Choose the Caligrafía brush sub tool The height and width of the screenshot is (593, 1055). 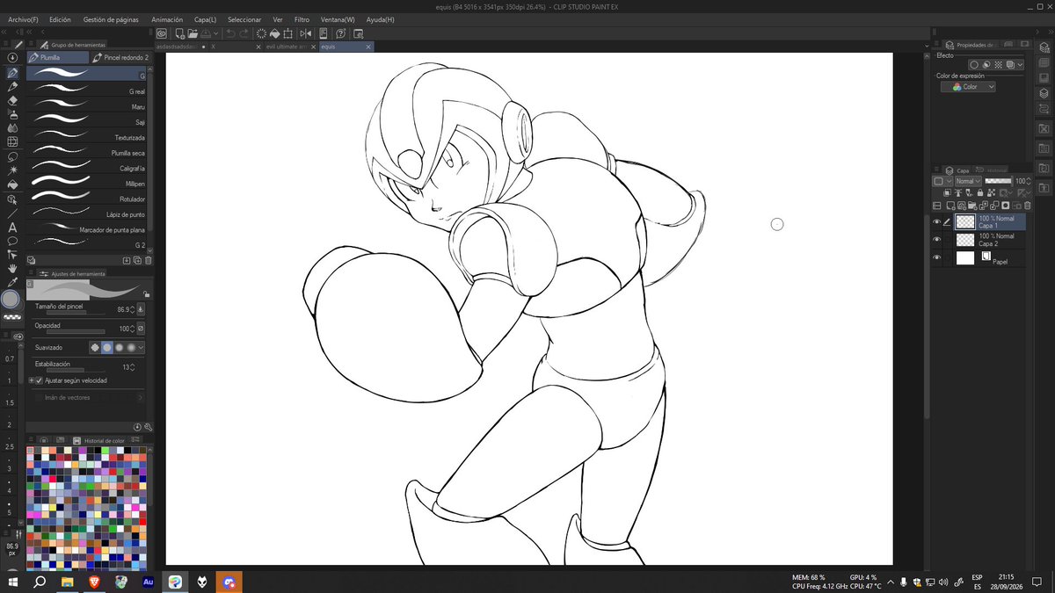[88, 168]
